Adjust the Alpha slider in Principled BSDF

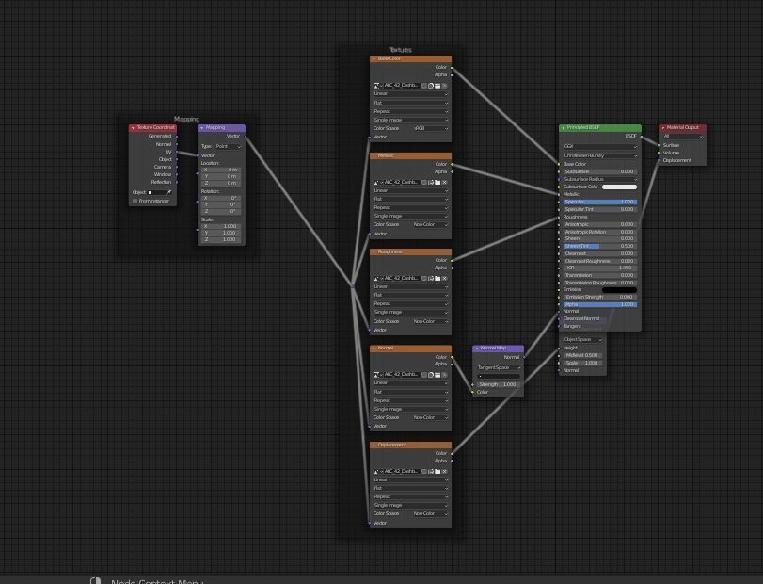pos(600,304)
